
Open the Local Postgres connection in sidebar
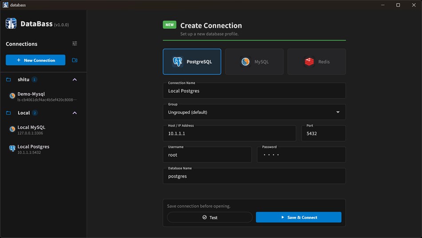point(43,149)
